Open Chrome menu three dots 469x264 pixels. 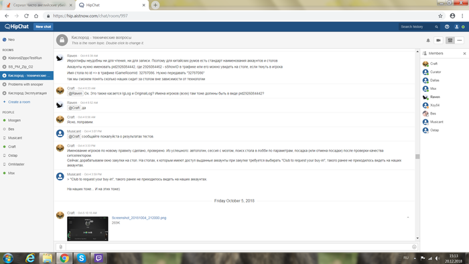pos(462,16)
